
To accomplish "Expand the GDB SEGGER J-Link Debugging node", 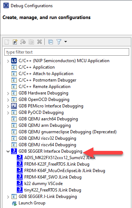I will [8, 197].
